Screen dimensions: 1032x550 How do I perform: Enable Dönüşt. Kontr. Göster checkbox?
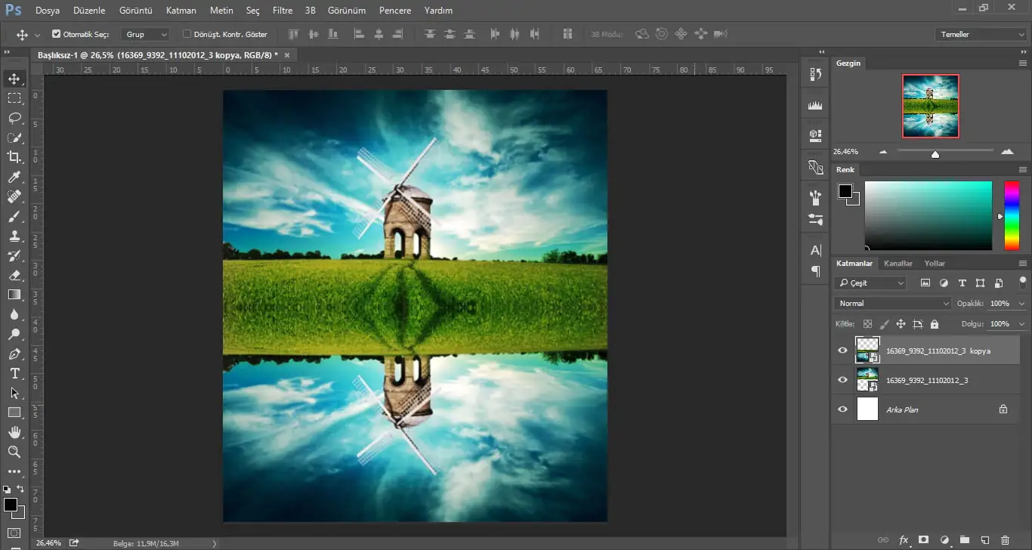(x=187, y=34)
